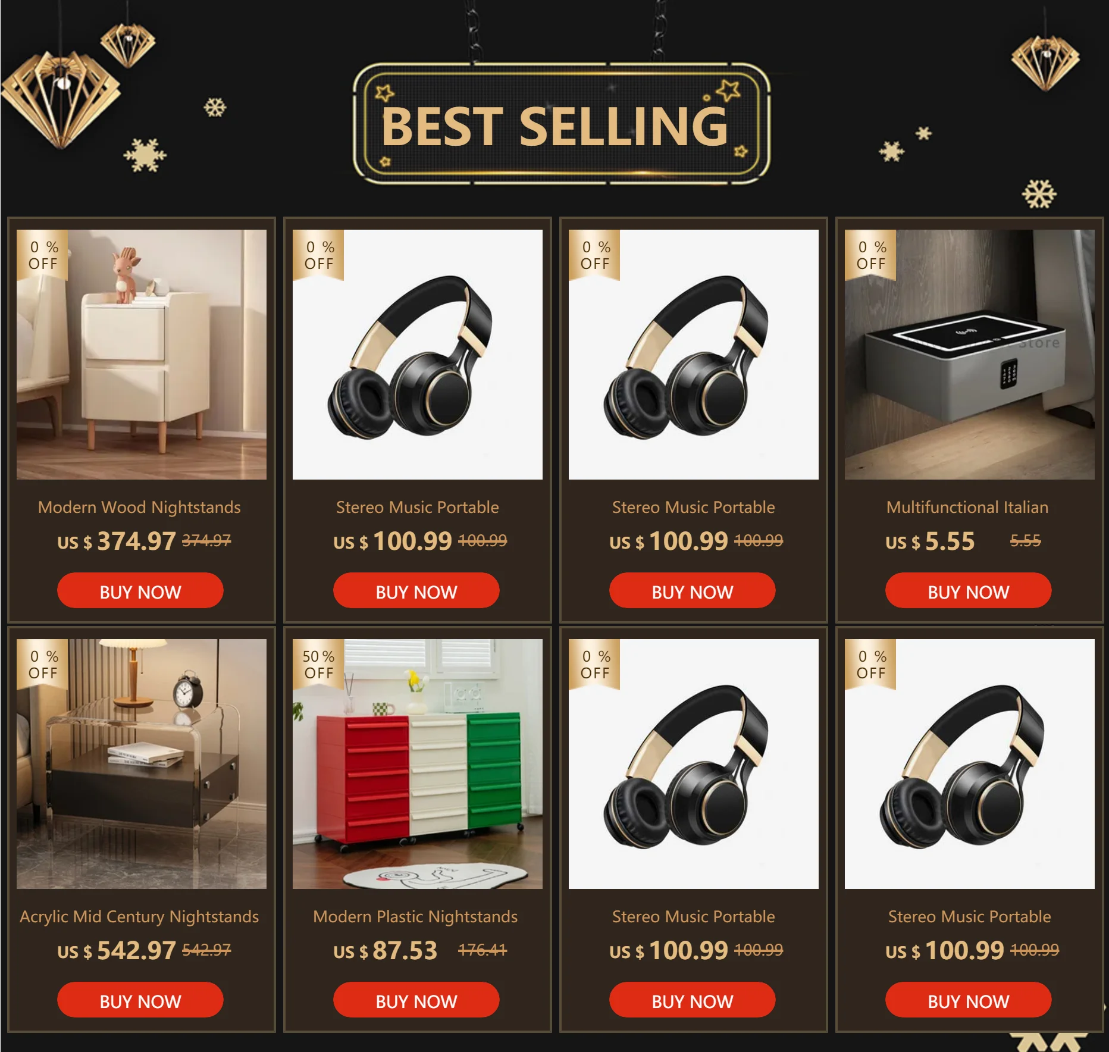Click the 0% OFF badge on Italian safe
The image size is (1109, 1052).
click(871, 255)
